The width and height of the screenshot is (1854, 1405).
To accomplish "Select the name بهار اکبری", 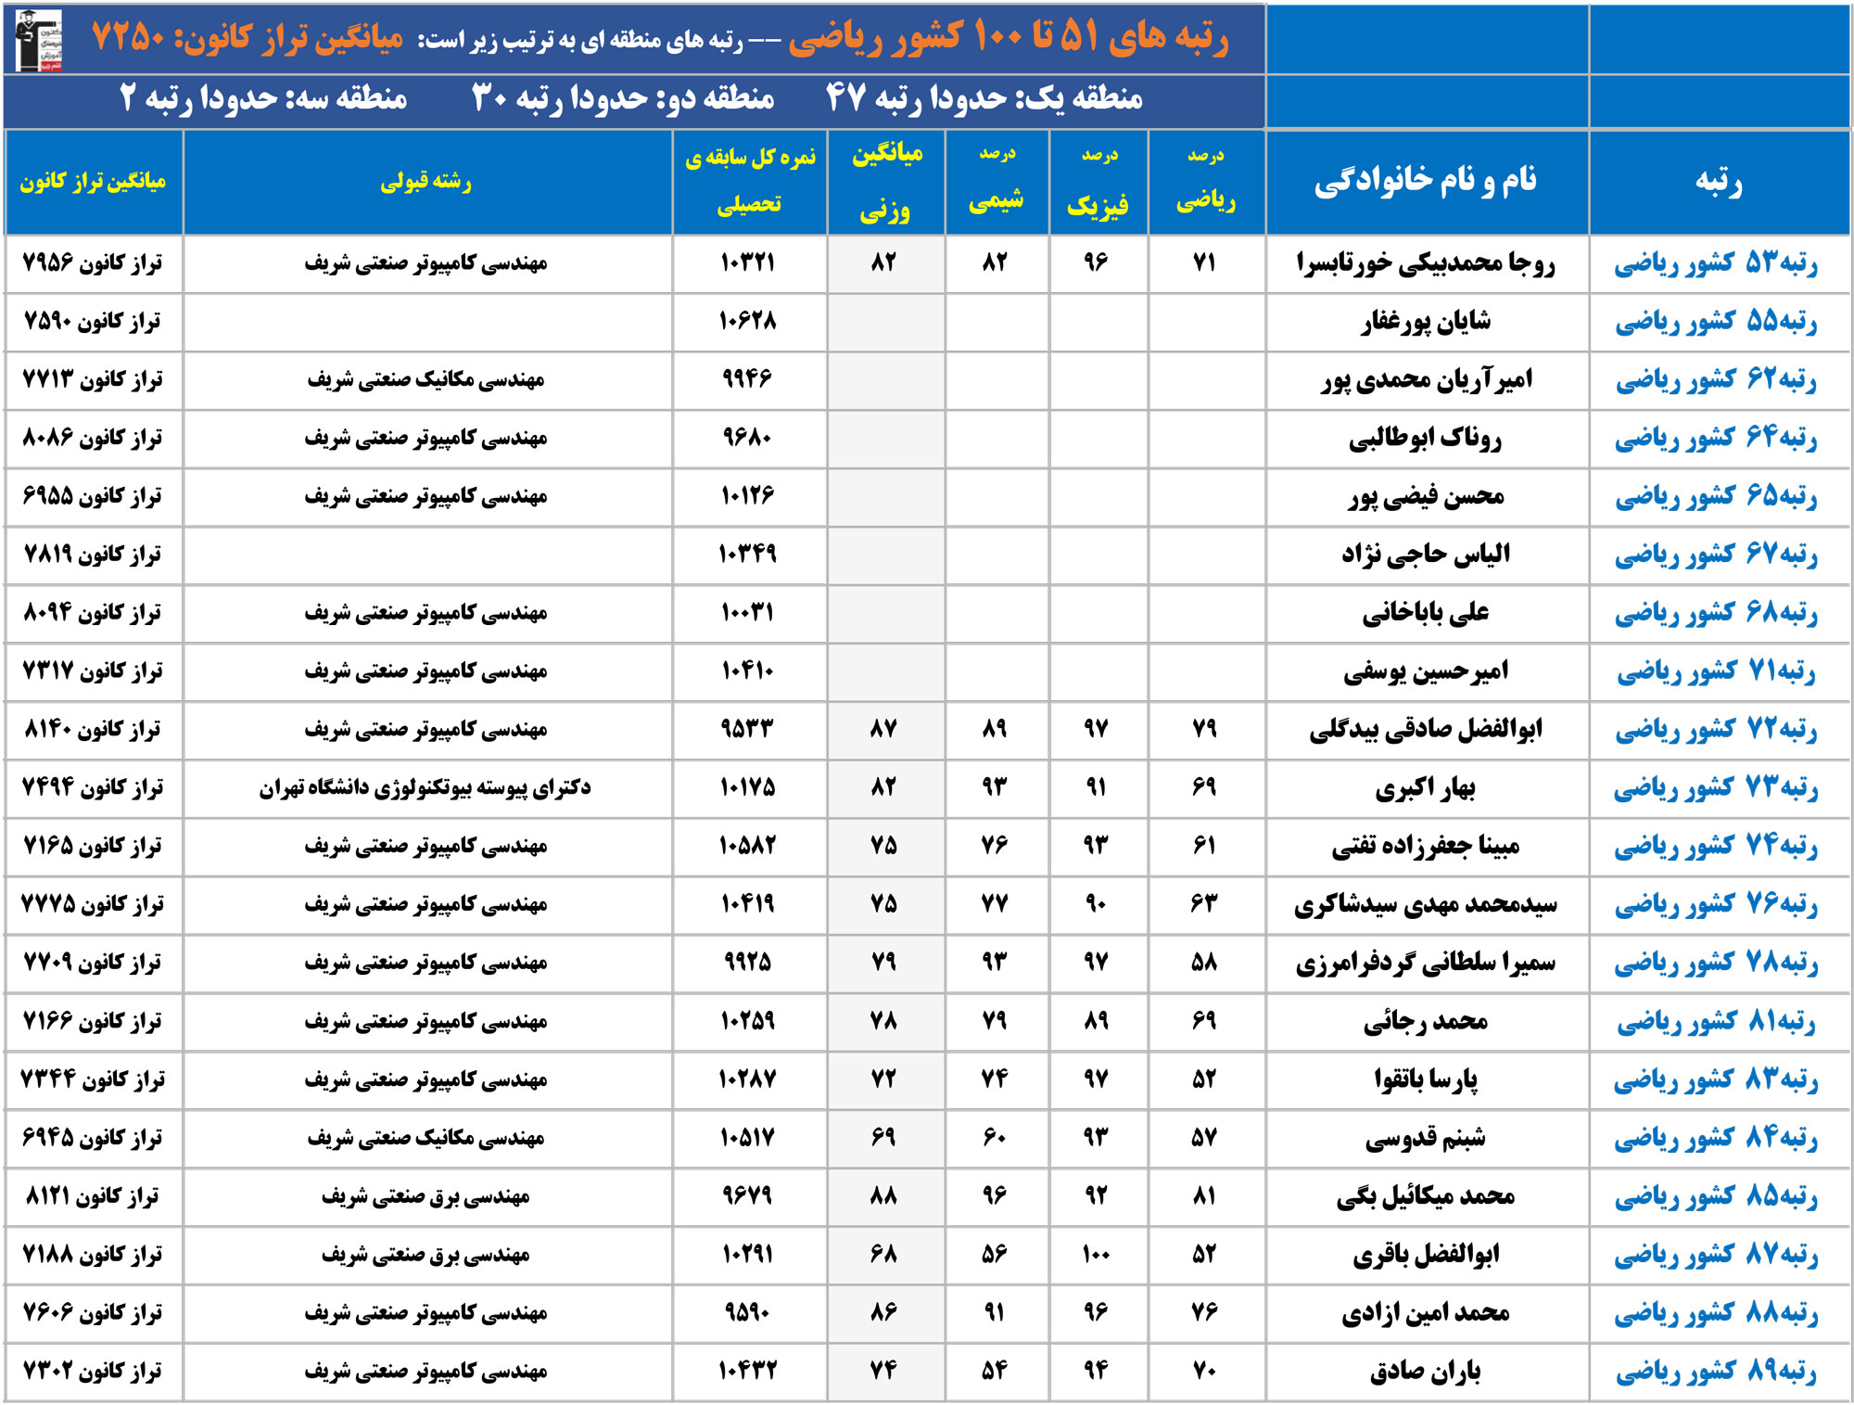I will pyautogui.click(x=1426, y=788).
